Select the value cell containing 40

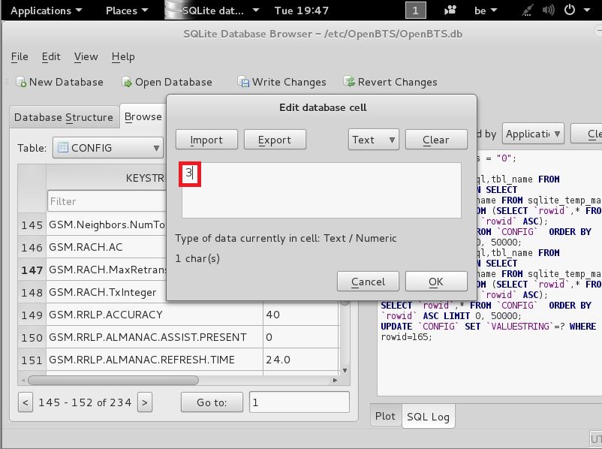[301, 315]
